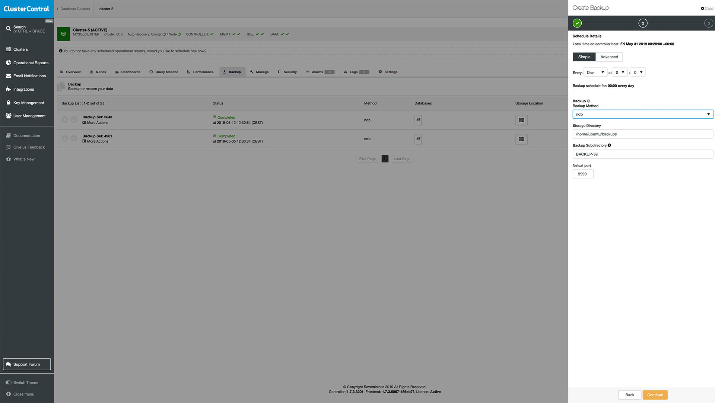Screen dimensions: 715x403
Task: Open User Management people icon
Action: coord(8,116)
